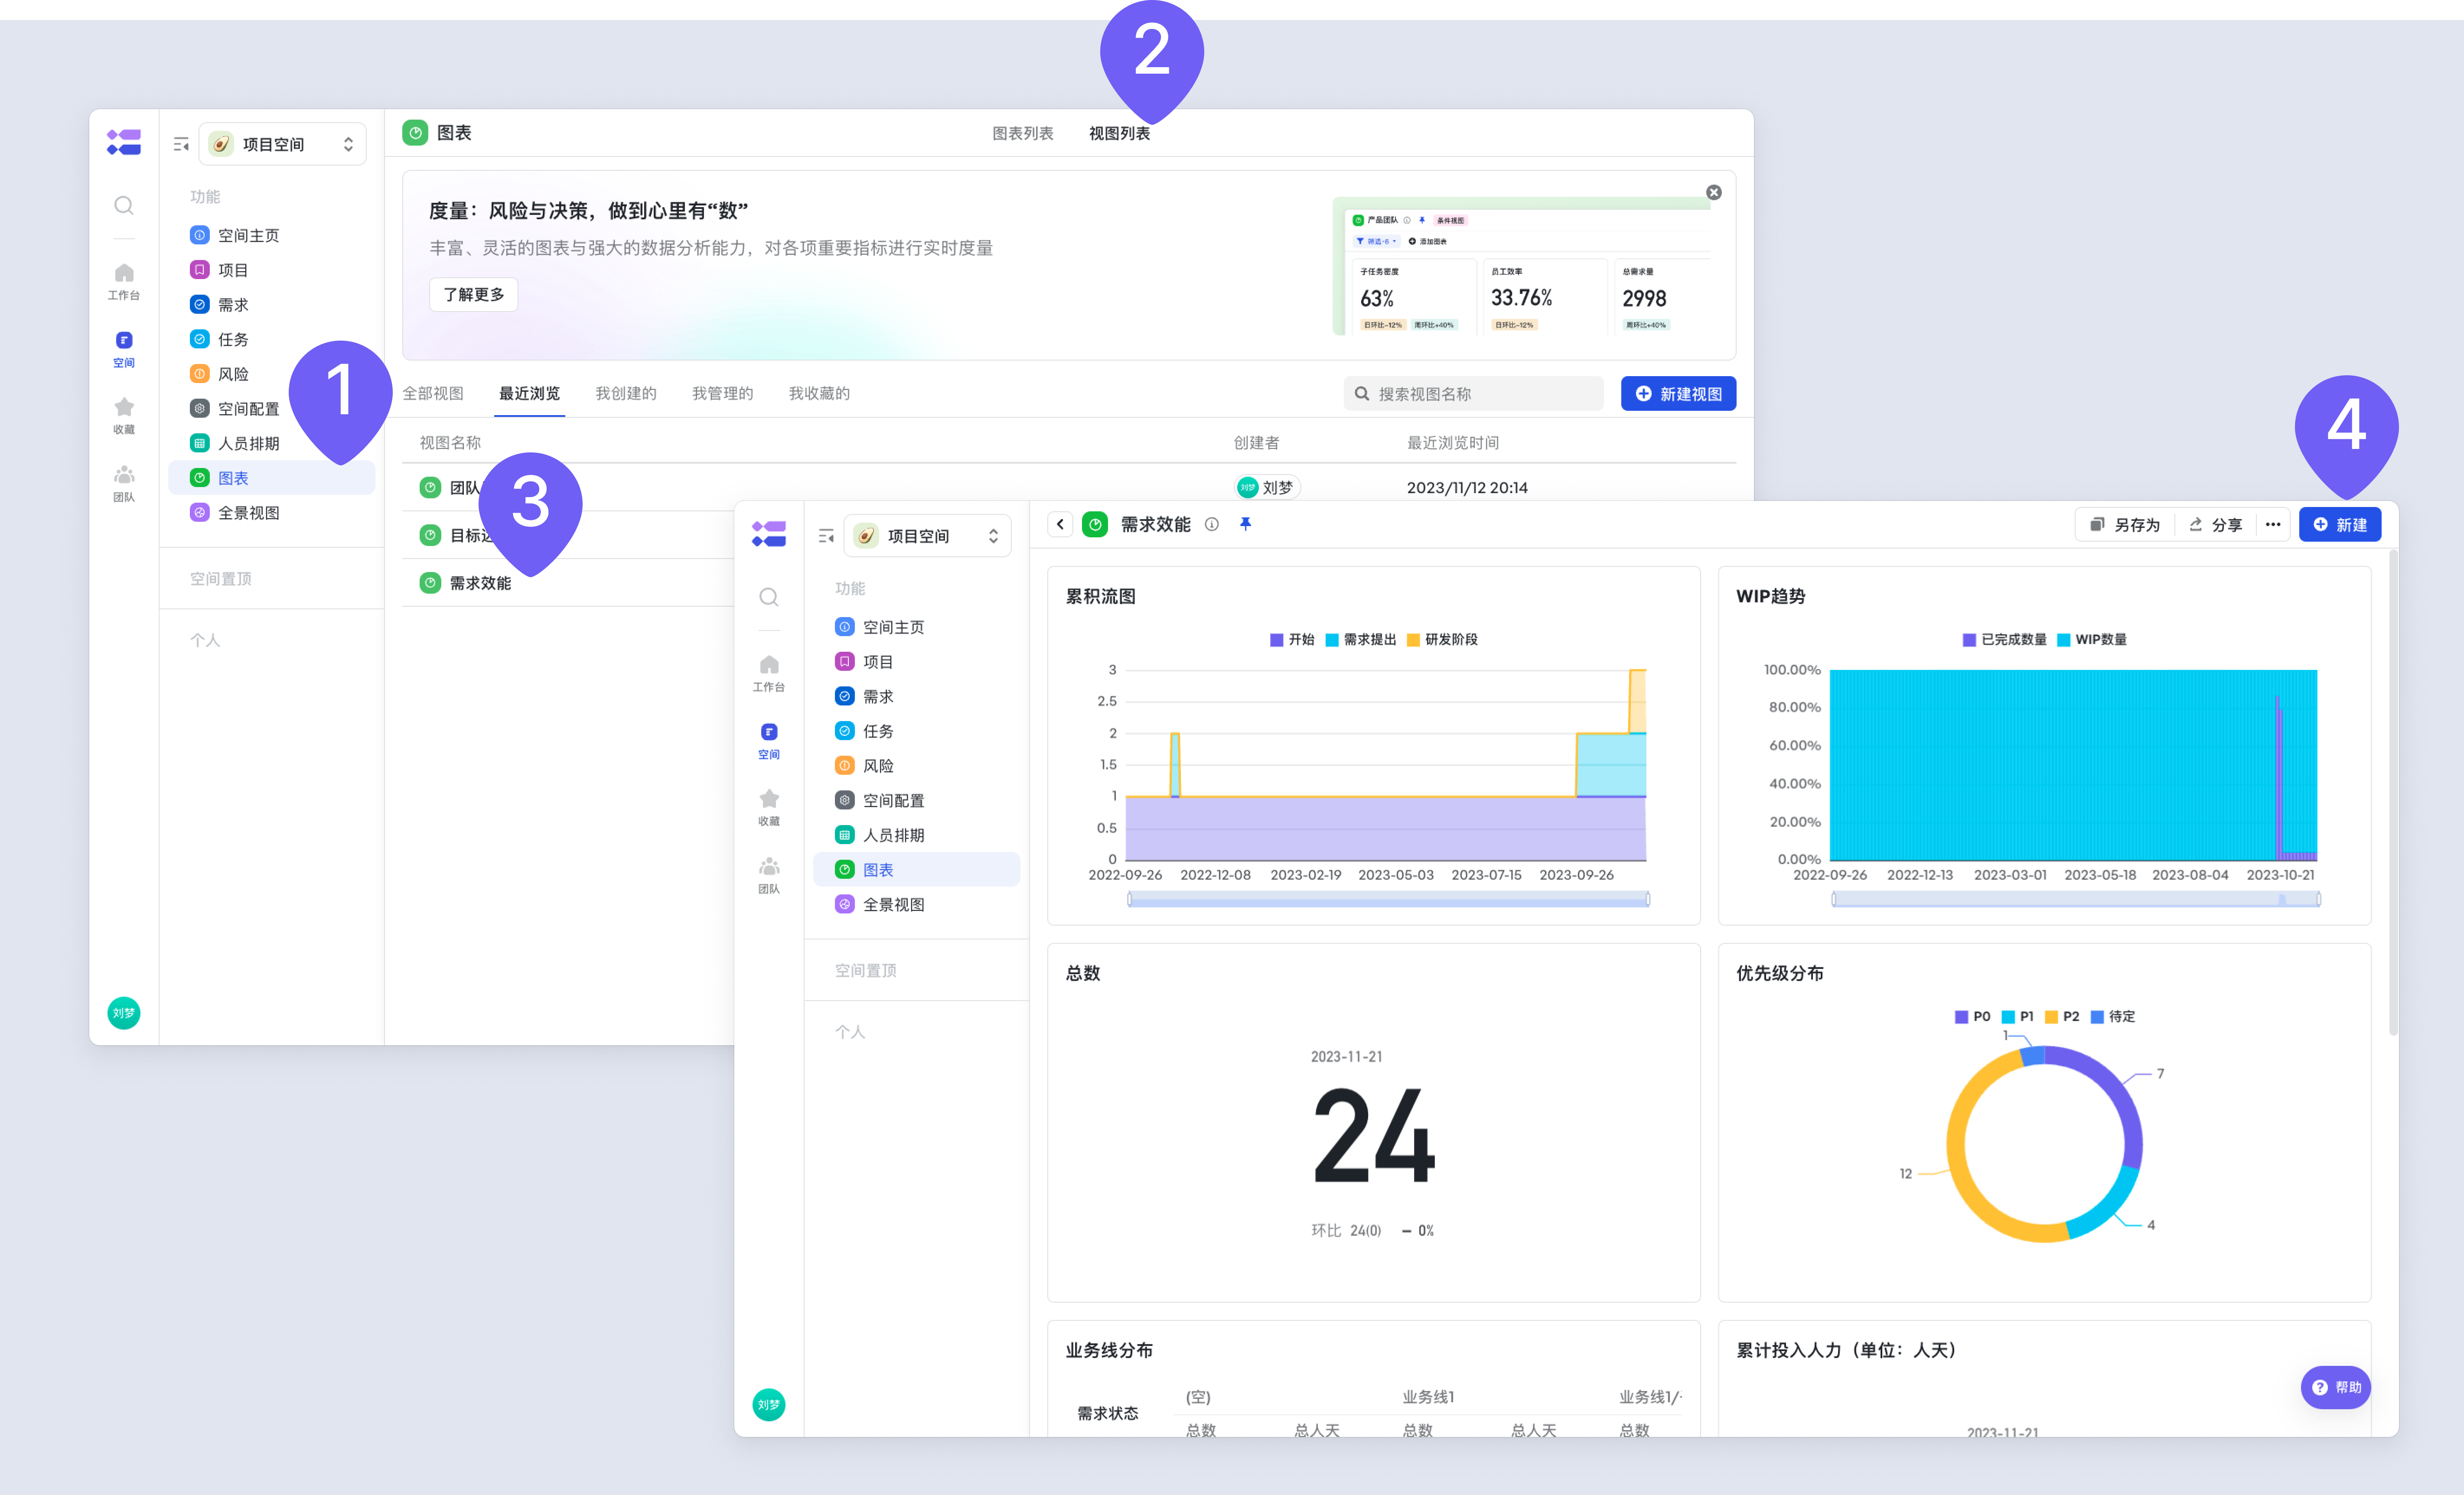The width and height of the screenshot is (2464, 1495).
Task: Click the blue 新建 button in 需求效能 window
Action: 2340,525
